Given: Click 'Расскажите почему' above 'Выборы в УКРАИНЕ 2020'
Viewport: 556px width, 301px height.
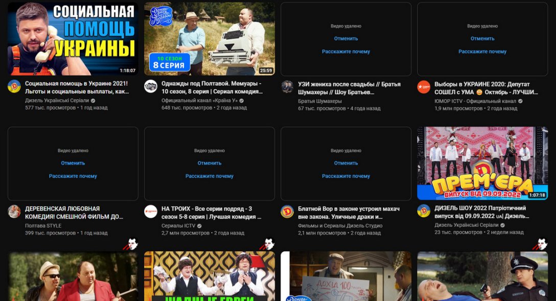Looking at the screenshot, I should [482, 52].
